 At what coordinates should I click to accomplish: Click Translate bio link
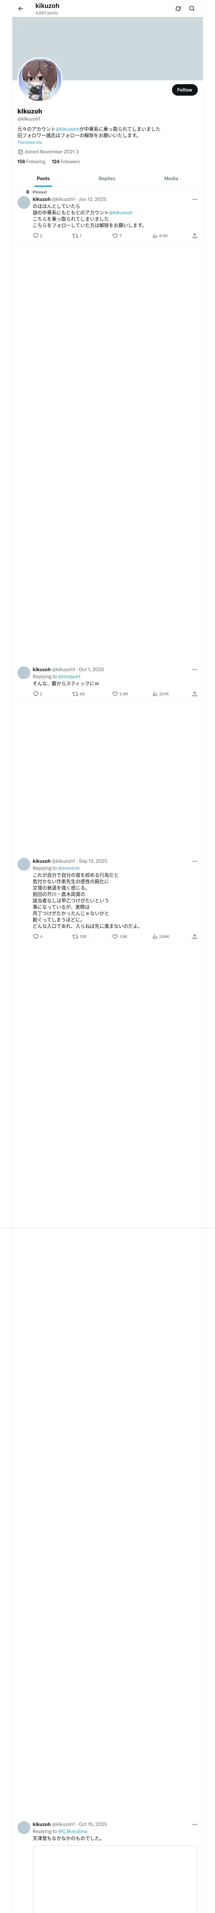(x=30, y=143)
